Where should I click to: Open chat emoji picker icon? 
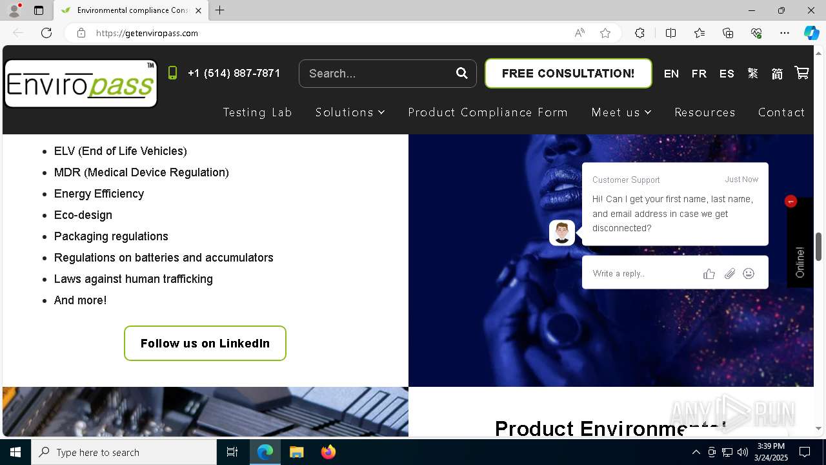(749, 274)
